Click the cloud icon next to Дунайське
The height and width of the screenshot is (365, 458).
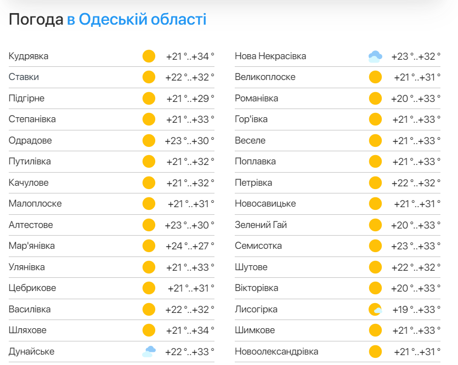pyautogui.click(x=149, y=351)
